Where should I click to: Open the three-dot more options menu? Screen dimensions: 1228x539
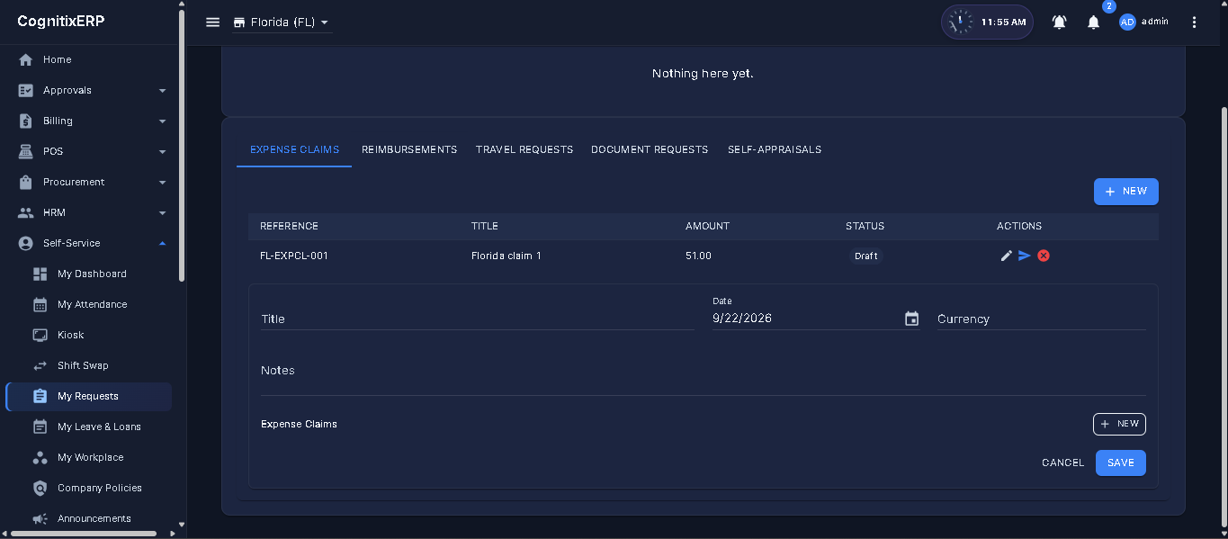1195,22
